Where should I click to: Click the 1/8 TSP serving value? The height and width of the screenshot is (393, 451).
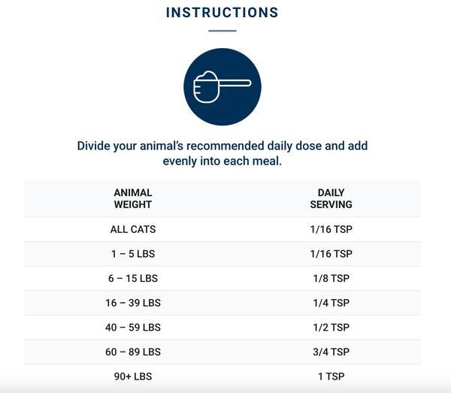tap(331, 279)
